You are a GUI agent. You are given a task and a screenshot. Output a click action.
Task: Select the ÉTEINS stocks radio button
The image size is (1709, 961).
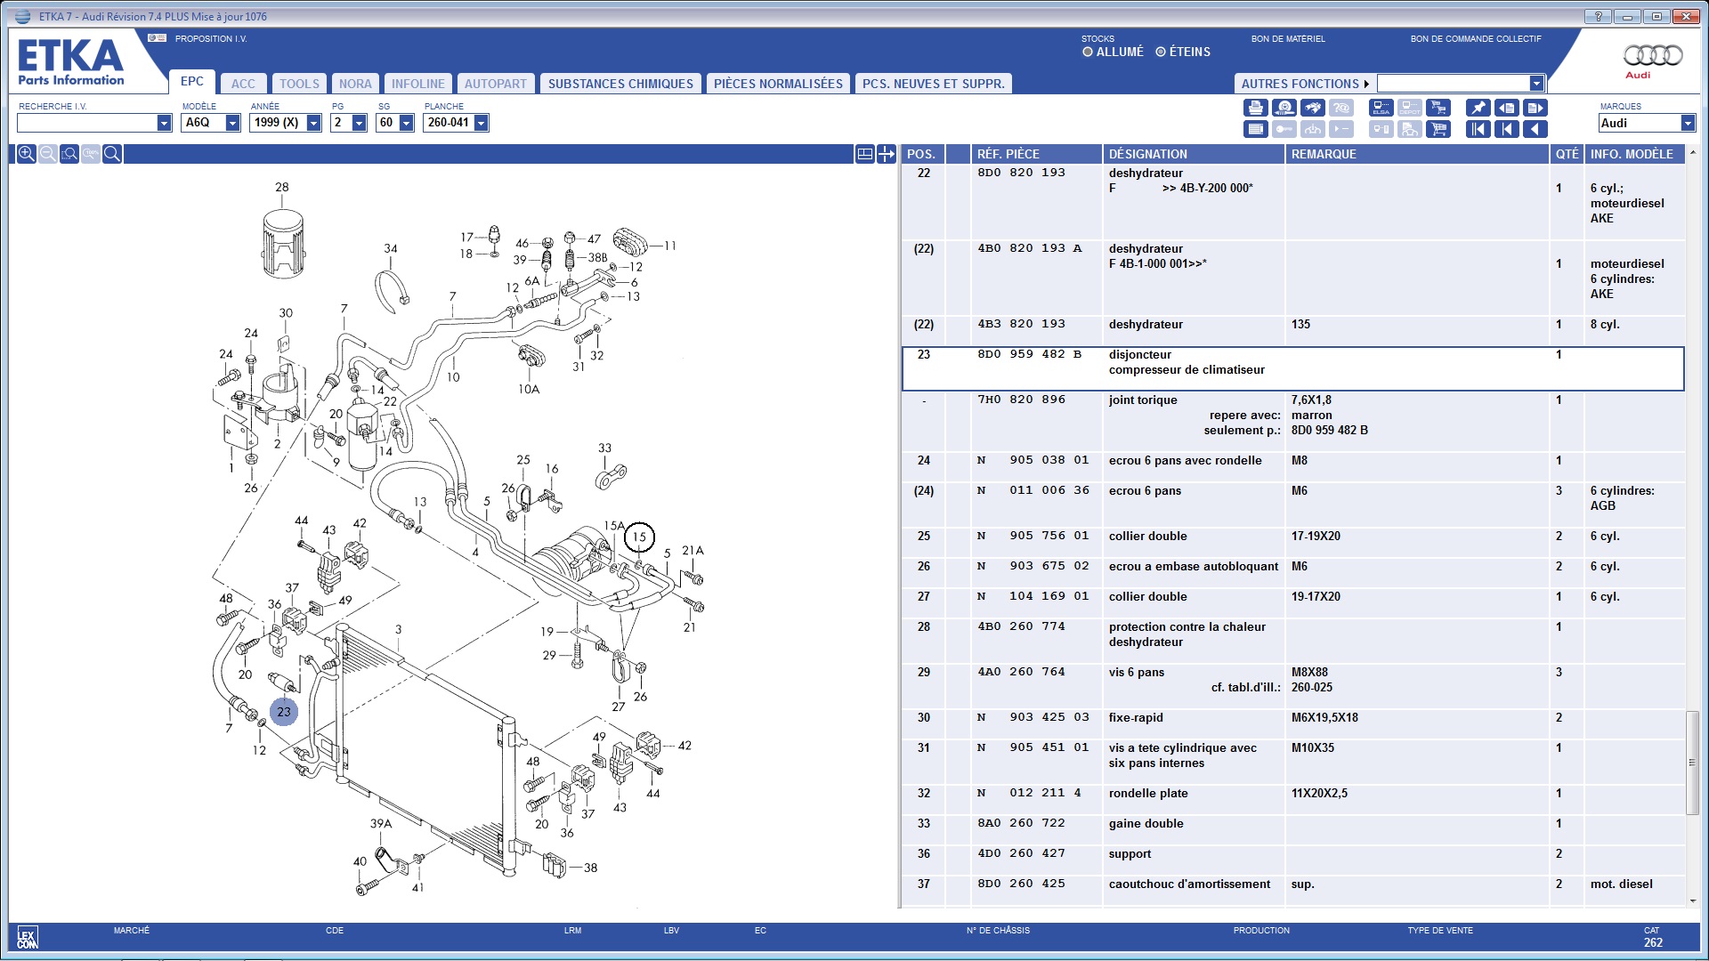[1161, 52]
